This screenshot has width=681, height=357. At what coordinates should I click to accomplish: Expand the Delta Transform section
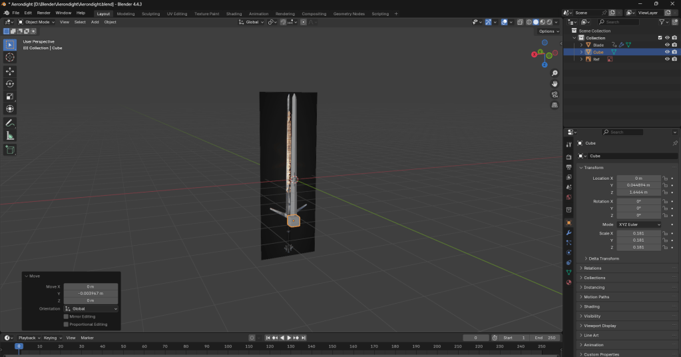(603, 258)
